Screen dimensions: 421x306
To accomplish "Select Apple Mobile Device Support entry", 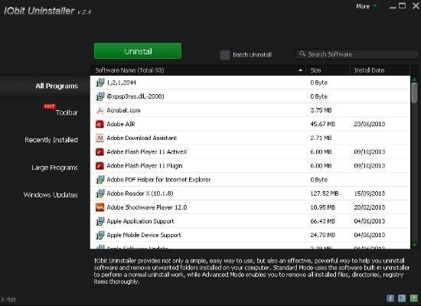I will pyautogui.click(x=144, y=235).
